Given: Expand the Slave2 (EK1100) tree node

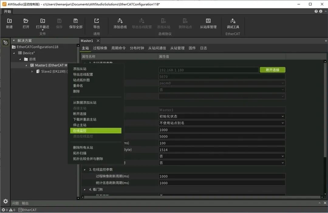Looking at the screenshot, I should tap(32, 72).
